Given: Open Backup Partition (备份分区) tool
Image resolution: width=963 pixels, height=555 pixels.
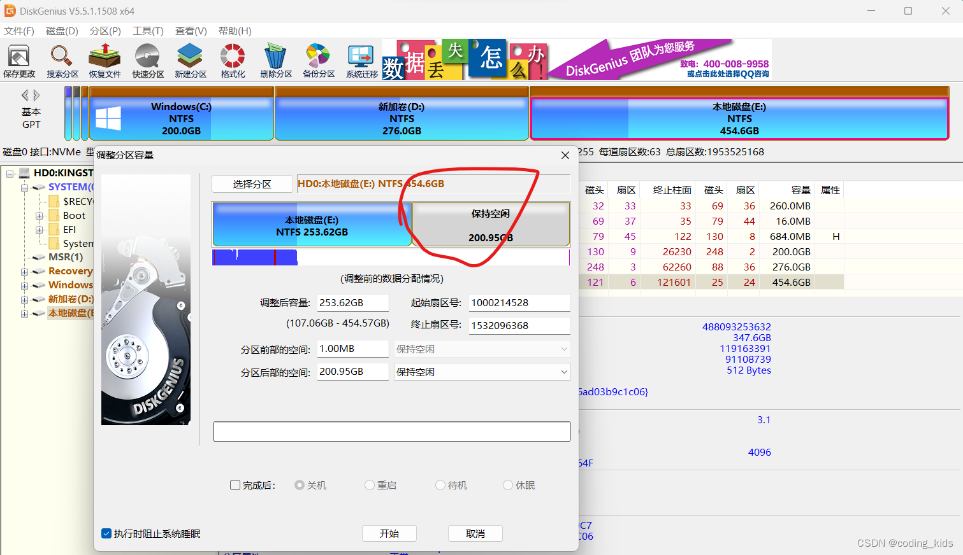Looking at the screenshot, I should 318,61.
